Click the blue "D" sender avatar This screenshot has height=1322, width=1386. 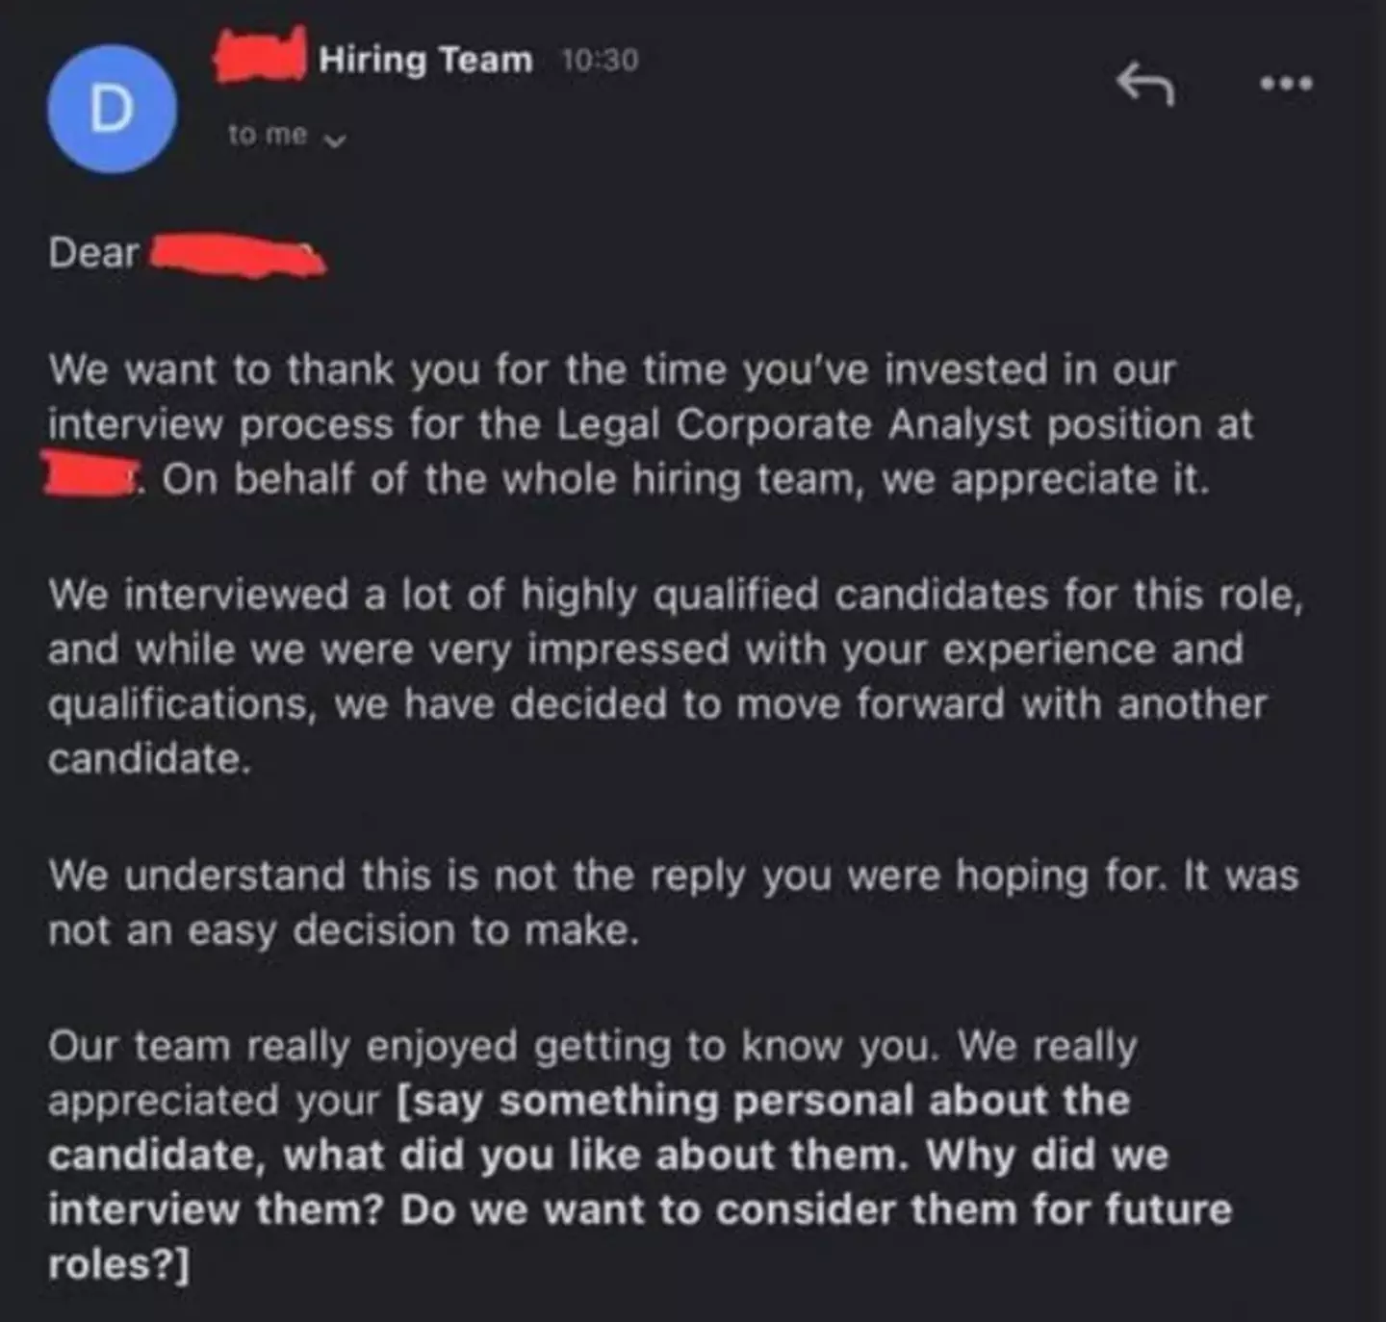tap(112, 110)
